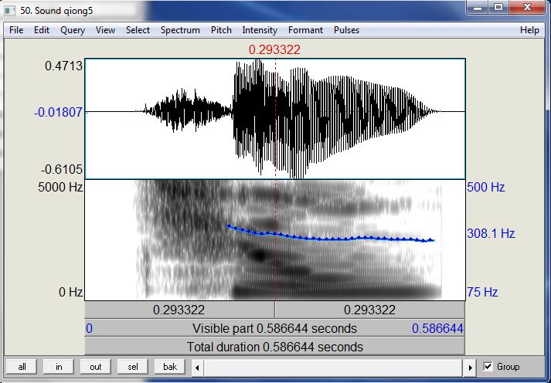The height and width of the screenshot is (383, 551).
Task: Click the blue pitch contour in spectrogram
Action: (330, 239)
